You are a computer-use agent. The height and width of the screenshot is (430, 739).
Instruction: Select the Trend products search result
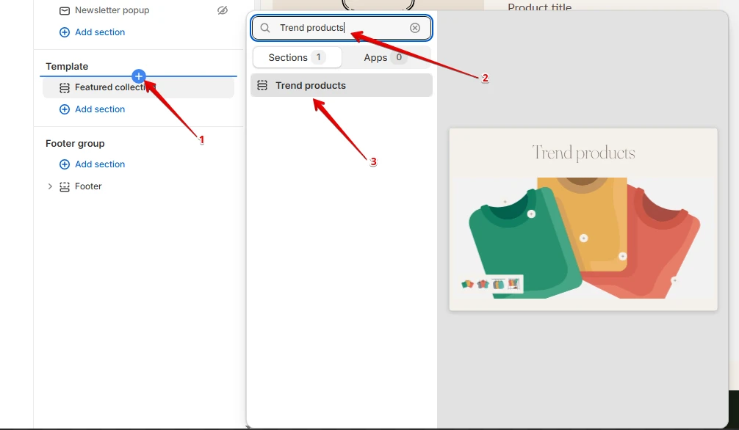click(x=342, y=85)
